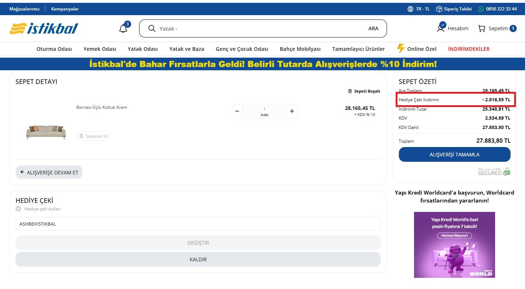Open Tamamlayıcı Ürünler menu
The image size is (525, 289).
[x=359, y=49]
